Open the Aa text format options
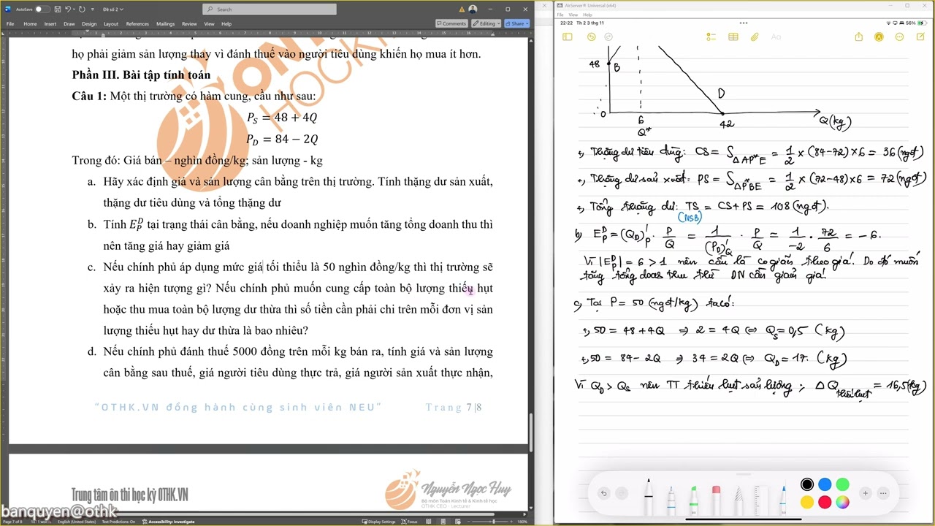 click(776, 37)
